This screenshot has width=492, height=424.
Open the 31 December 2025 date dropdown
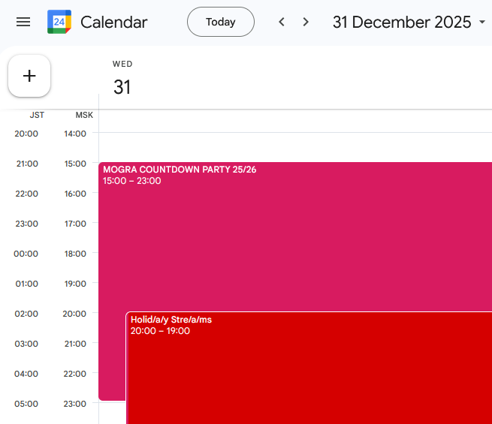point(409,22)
